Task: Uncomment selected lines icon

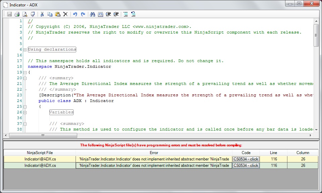Action: [133, 14]
